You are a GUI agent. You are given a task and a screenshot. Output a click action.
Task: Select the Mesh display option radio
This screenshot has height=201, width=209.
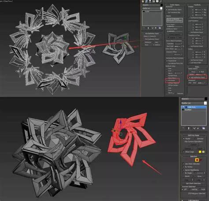pos(199,72)
